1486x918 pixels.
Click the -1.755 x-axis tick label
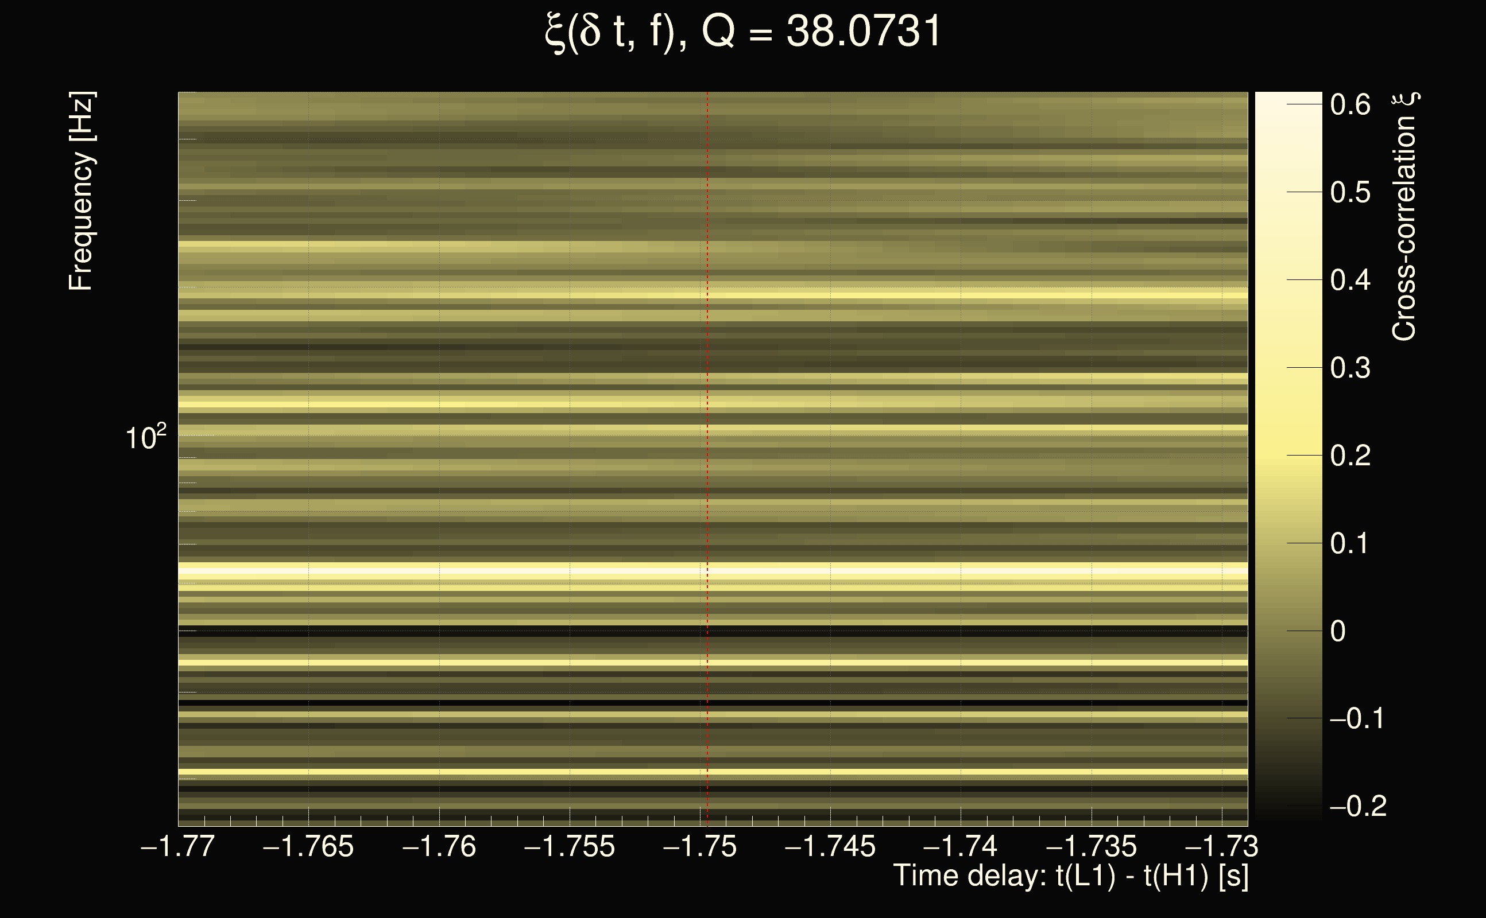(x=569, y=846)
